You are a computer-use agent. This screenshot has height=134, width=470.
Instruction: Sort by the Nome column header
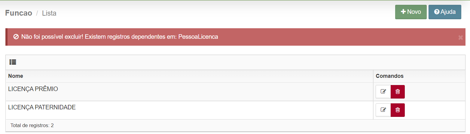(16, 76)
